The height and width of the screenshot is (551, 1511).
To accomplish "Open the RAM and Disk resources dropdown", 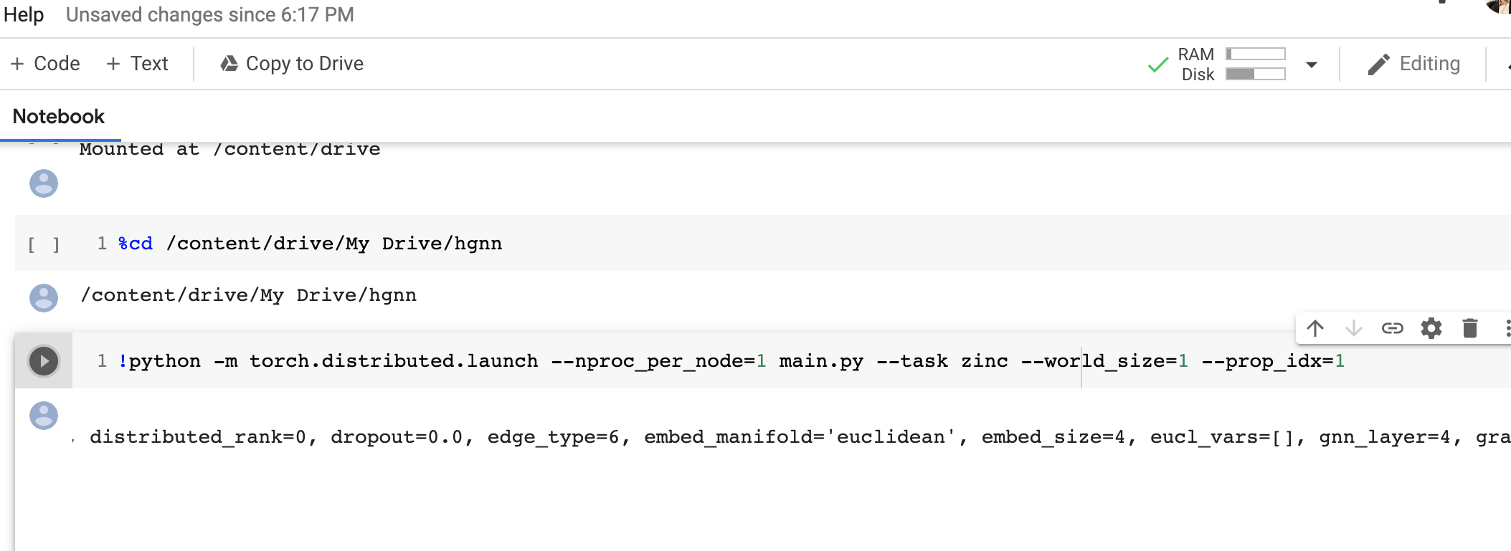I will tap(1312, 64).
